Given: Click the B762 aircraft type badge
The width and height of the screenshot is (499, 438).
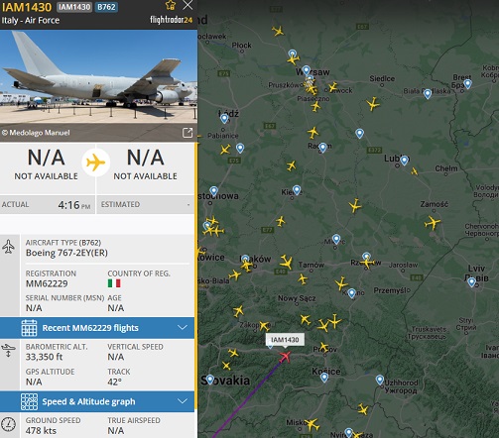Looking at the screenshot, I should (x=106, y=7).
